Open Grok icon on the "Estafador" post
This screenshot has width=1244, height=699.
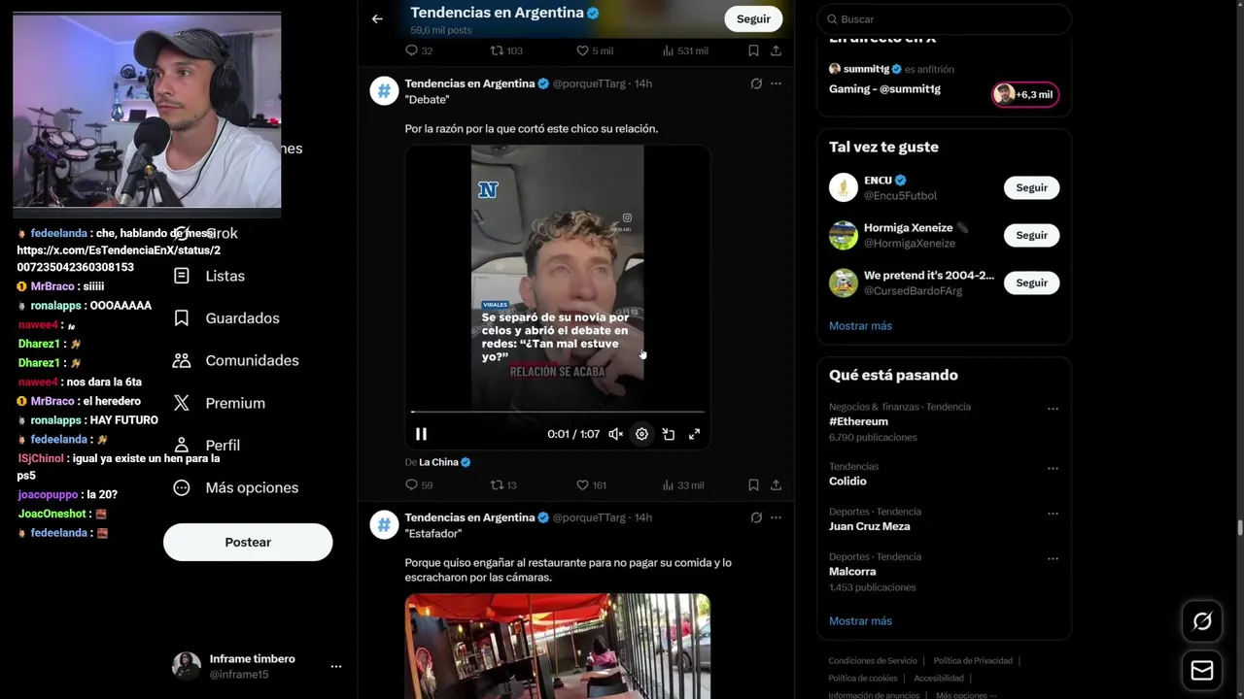(756, 517)
